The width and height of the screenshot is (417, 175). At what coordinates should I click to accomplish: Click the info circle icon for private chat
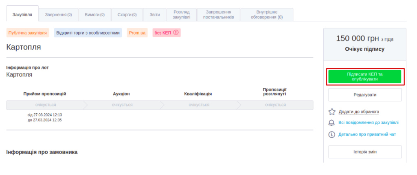[332, 134]
